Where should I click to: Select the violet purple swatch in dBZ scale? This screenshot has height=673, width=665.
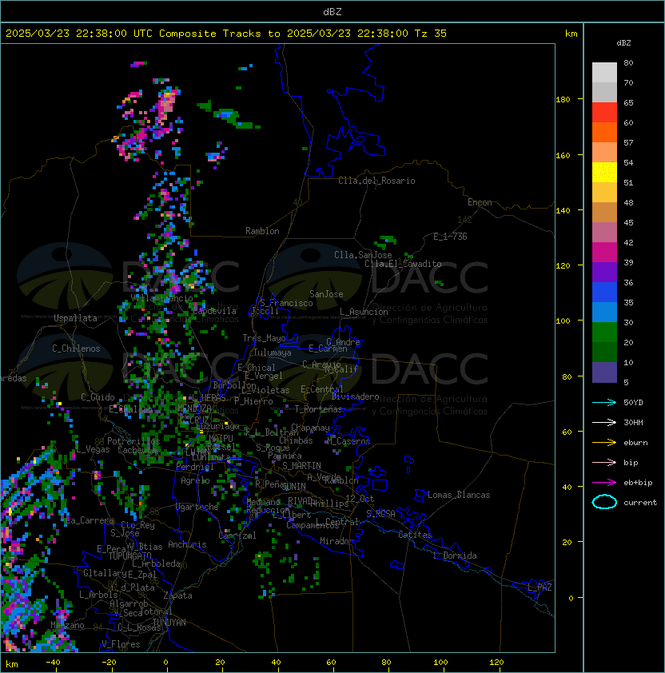pos(604,273)
